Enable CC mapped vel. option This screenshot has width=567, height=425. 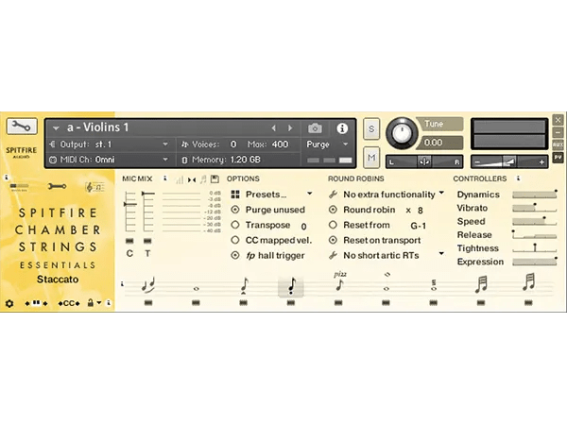click(x=235, y=240)
